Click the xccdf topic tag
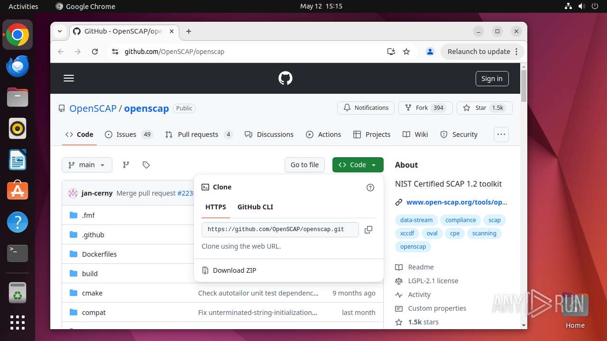The image size is (607, 341). (x=407, y=233)
